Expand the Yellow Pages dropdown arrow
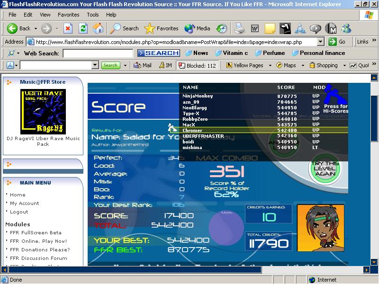This screenshot has height=284, width=379. click(x=270, y=65)
